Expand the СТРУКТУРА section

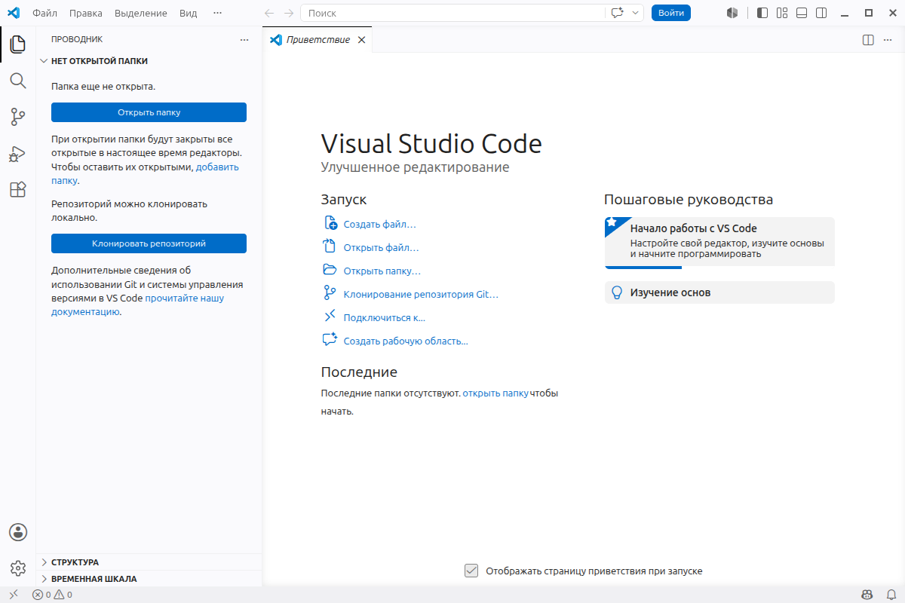coord(149,562)
